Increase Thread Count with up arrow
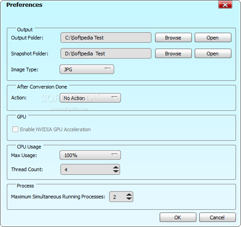241x227 pixels. tap(116, 168)
